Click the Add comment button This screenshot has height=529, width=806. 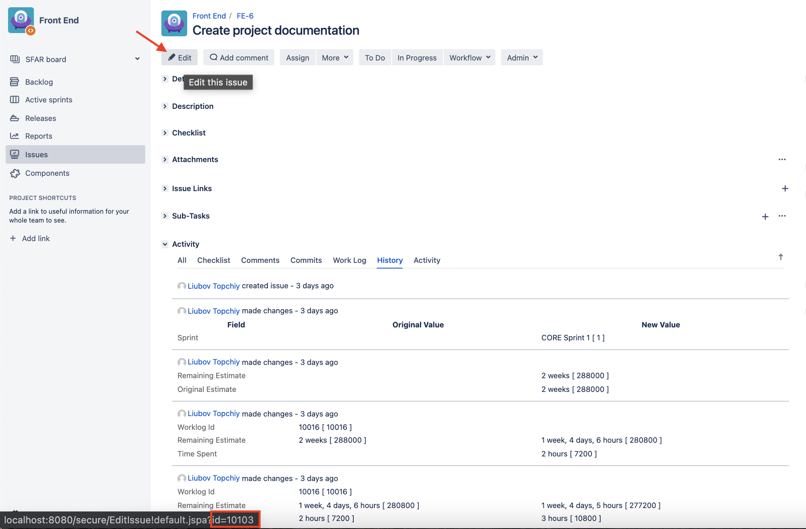(239, 58)
